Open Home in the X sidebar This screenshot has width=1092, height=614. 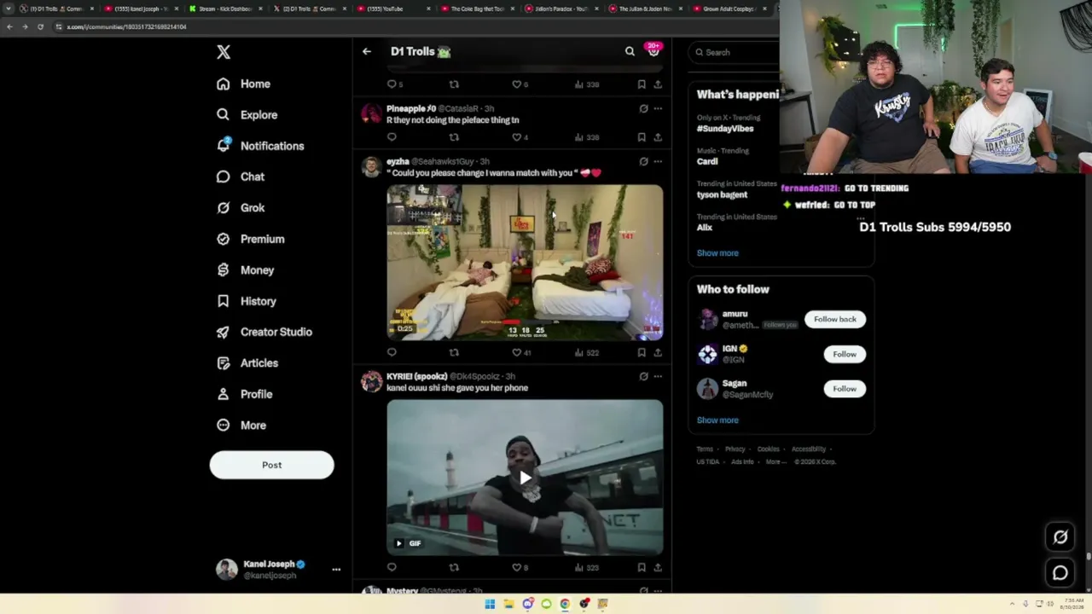(243, 84)
